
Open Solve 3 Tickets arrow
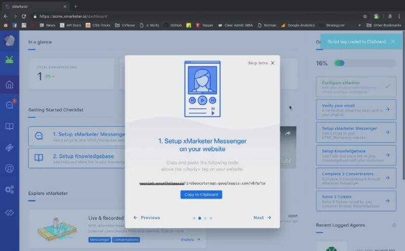[x=388, y=200]
